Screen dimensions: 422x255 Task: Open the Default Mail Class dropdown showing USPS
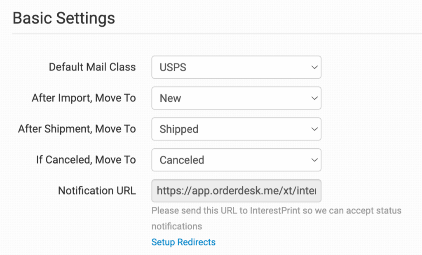tap(236, 67)
